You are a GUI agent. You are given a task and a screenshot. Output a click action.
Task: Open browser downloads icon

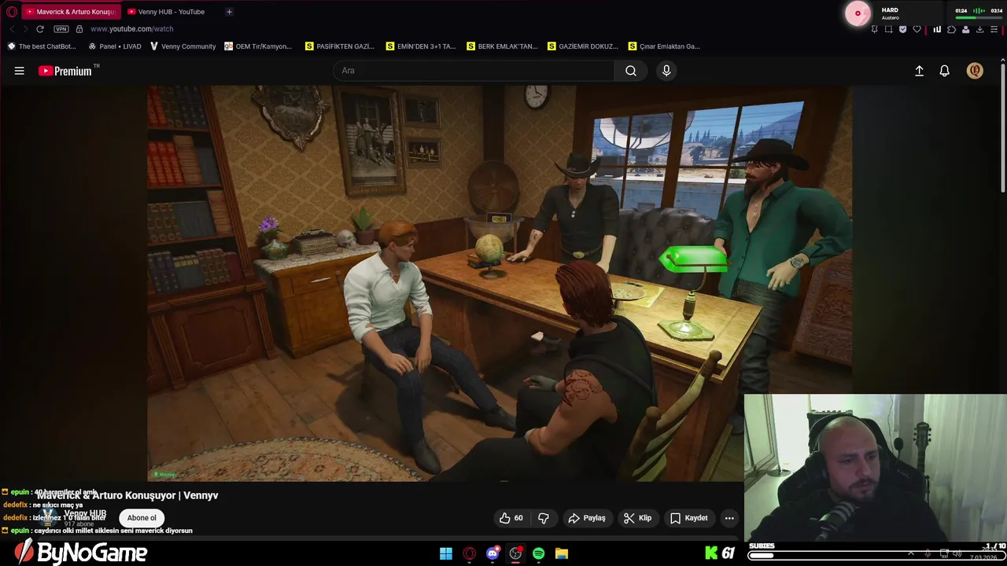pos(979,29)
